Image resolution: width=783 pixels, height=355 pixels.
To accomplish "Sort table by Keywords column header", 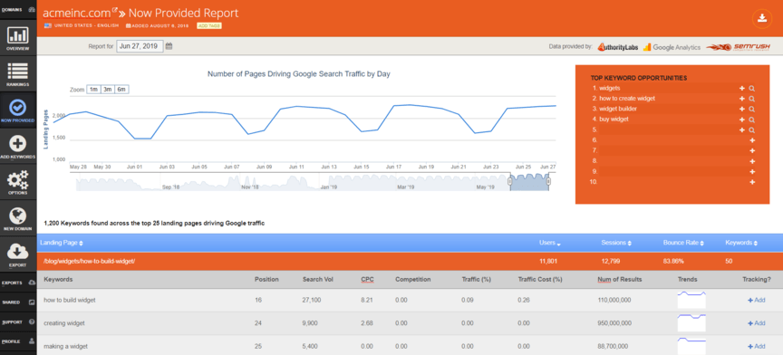I will coord(741,243).
